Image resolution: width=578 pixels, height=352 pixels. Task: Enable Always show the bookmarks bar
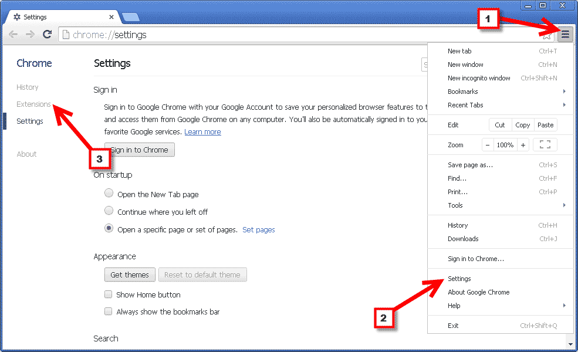point(108,312)
